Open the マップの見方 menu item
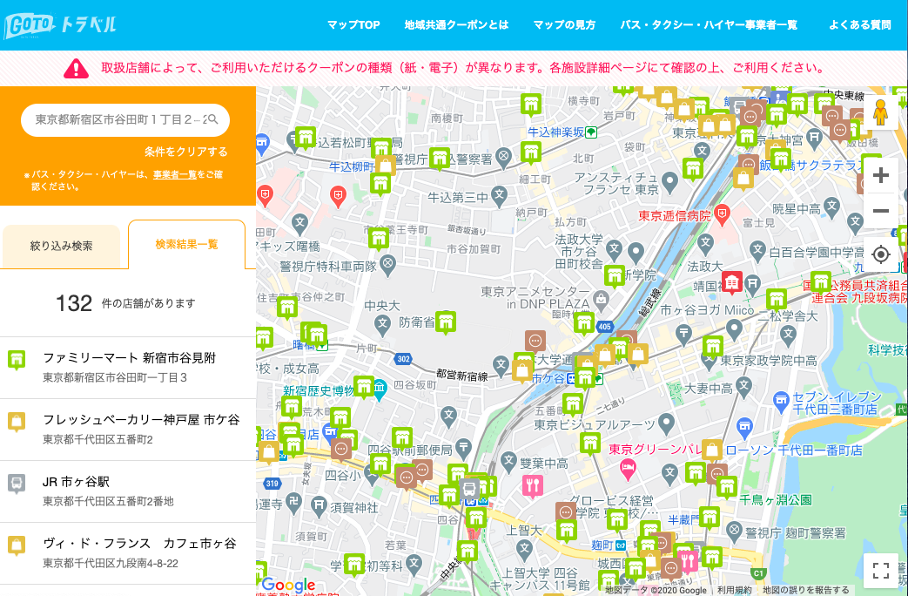908x596 pixels. [x=564, y=25]
